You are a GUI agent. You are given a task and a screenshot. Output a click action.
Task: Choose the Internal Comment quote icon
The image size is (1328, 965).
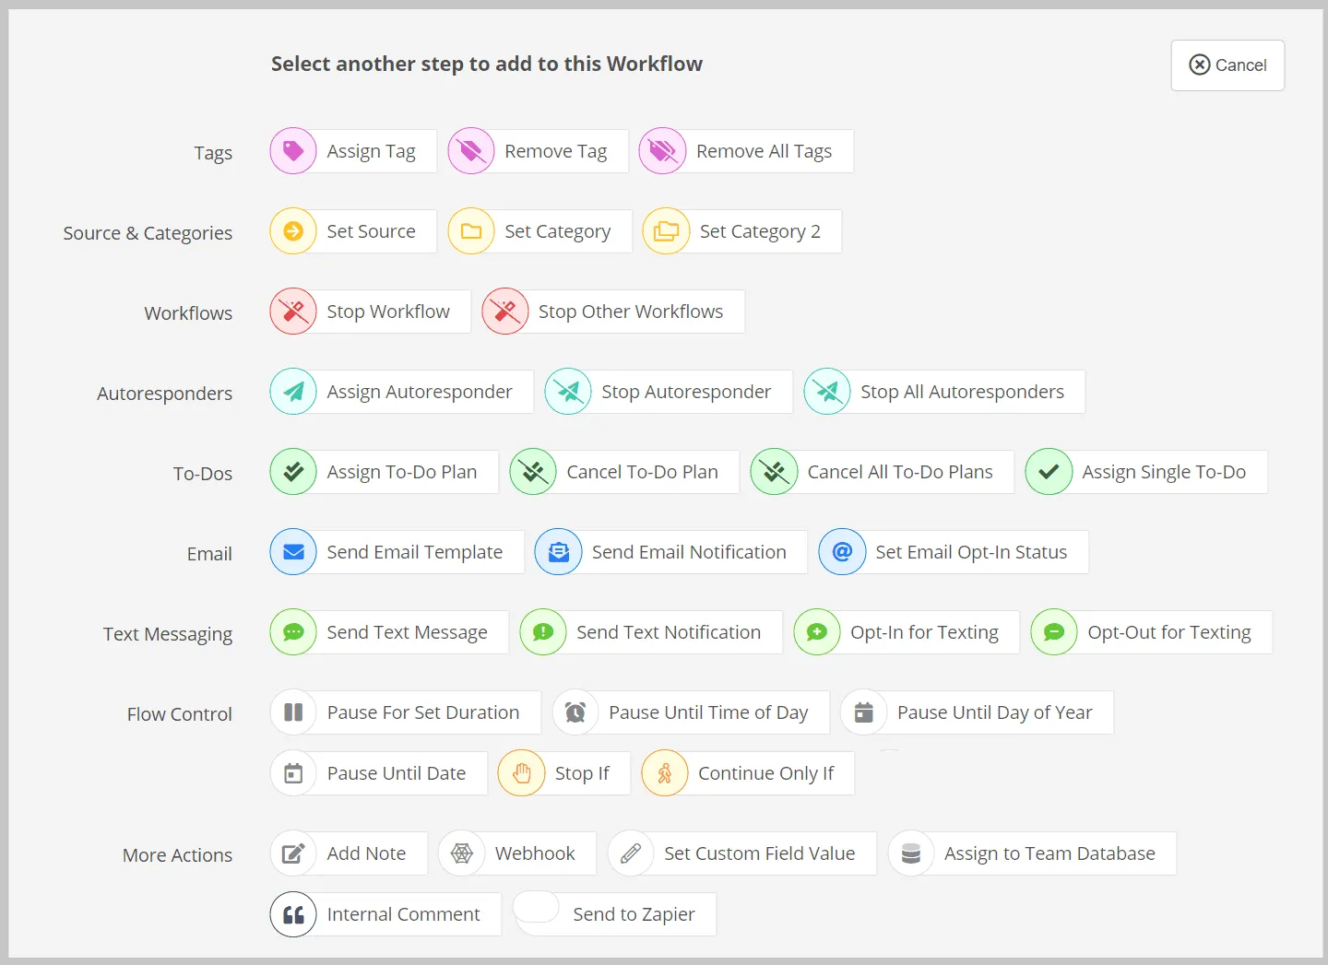[293, 914]
